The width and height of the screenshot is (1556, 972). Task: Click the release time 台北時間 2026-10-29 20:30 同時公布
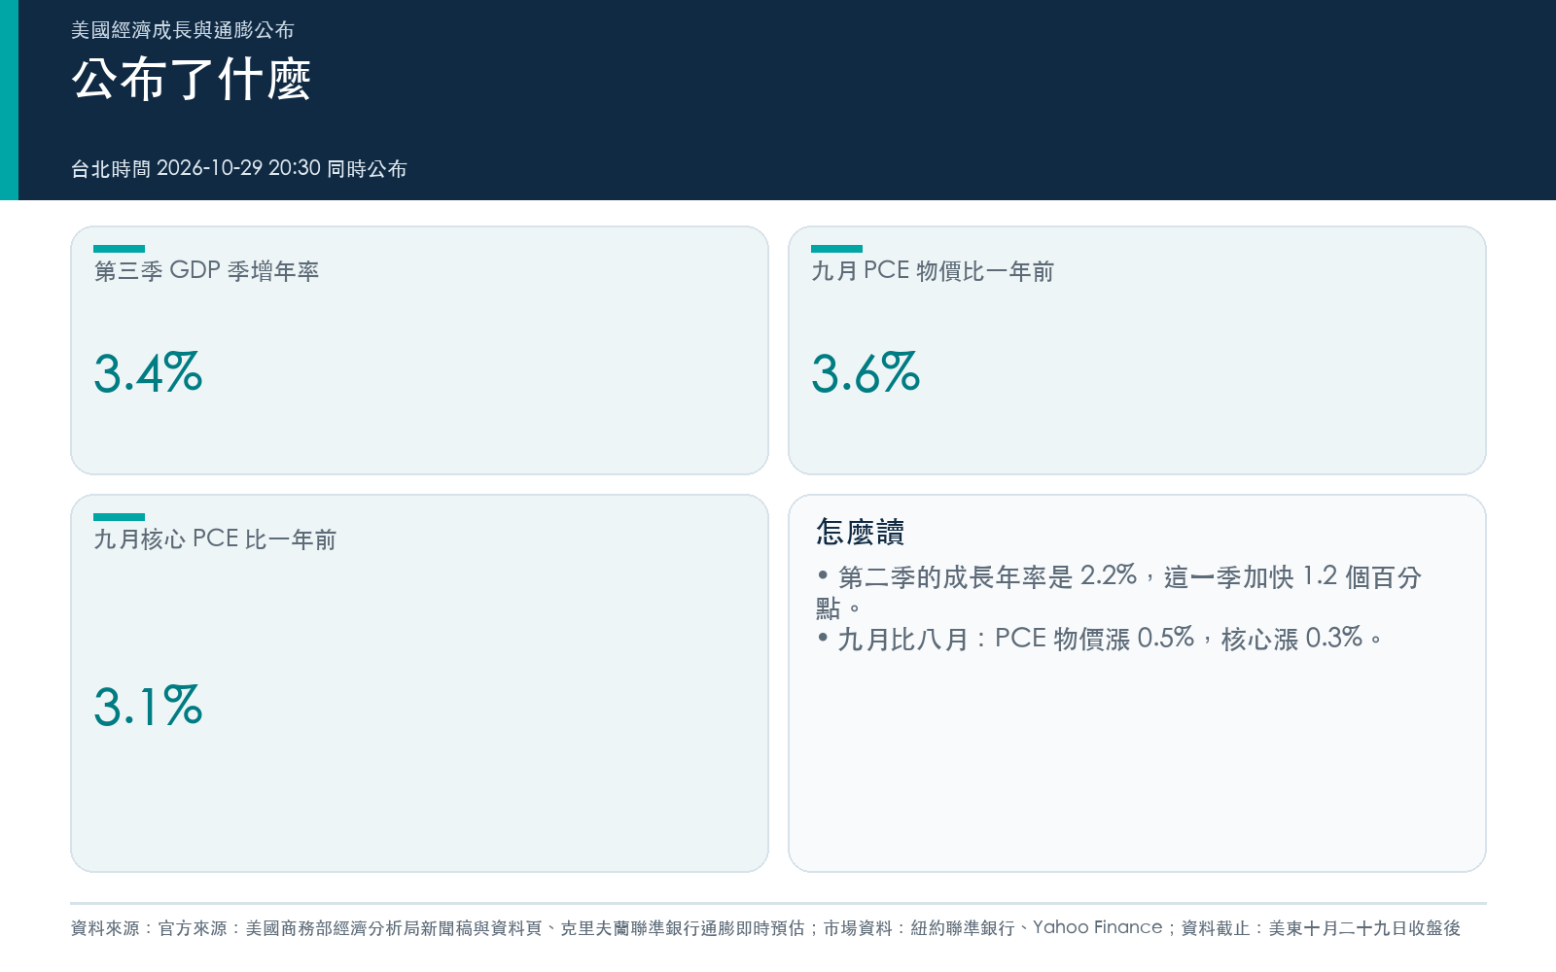[239, 168]
